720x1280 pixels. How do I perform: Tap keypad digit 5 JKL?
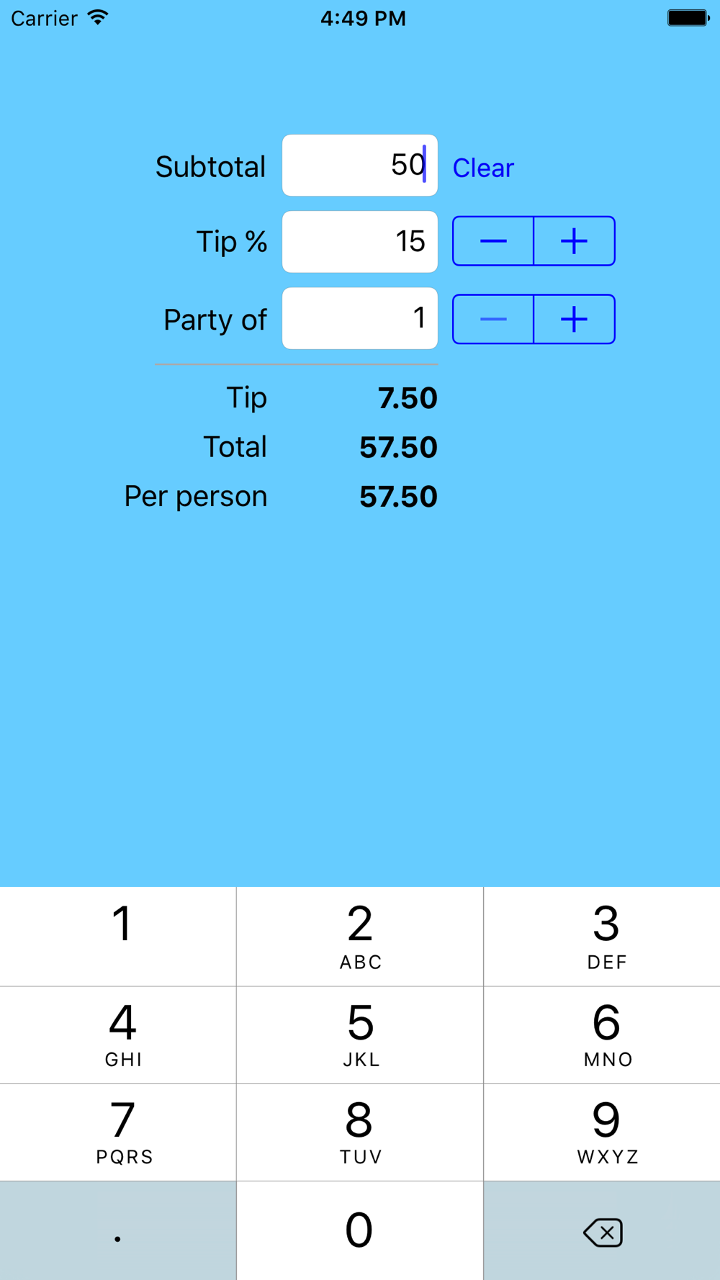360,1035
